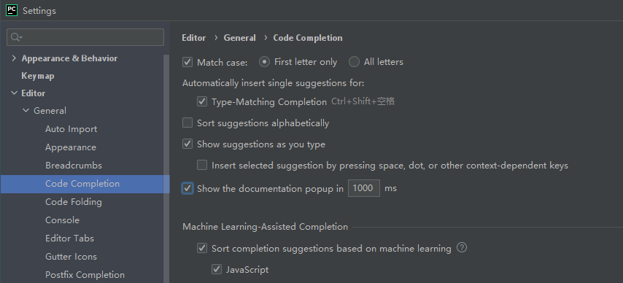Image resolution: width=623 pixels, height=283 pixels.
Task: Click the General breadcrumb link
Action: (x=239, y=38)
